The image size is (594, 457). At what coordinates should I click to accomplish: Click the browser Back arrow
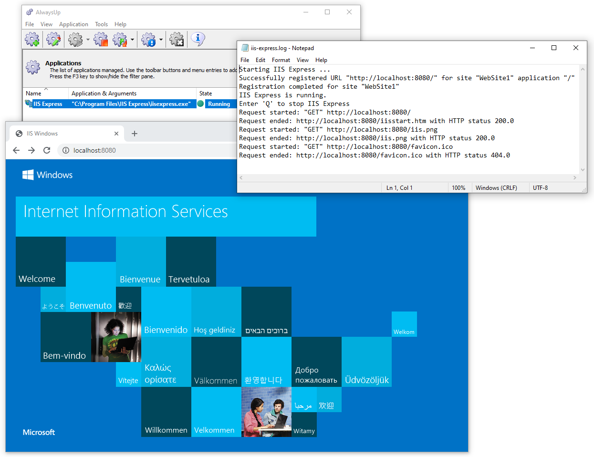16,150
